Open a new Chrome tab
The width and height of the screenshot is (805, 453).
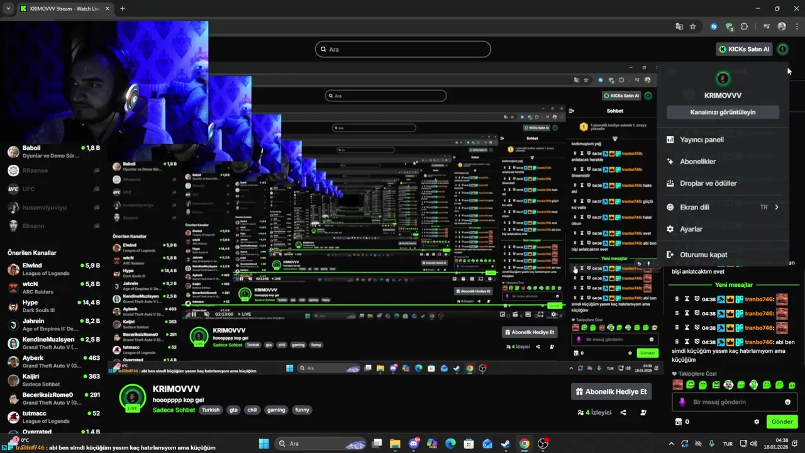(122, 9)
